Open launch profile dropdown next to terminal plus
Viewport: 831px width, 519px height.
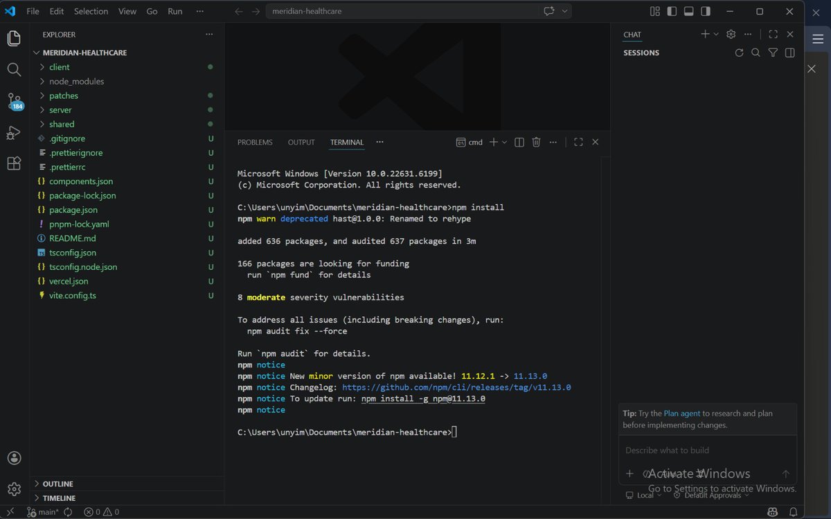[504, 142]
